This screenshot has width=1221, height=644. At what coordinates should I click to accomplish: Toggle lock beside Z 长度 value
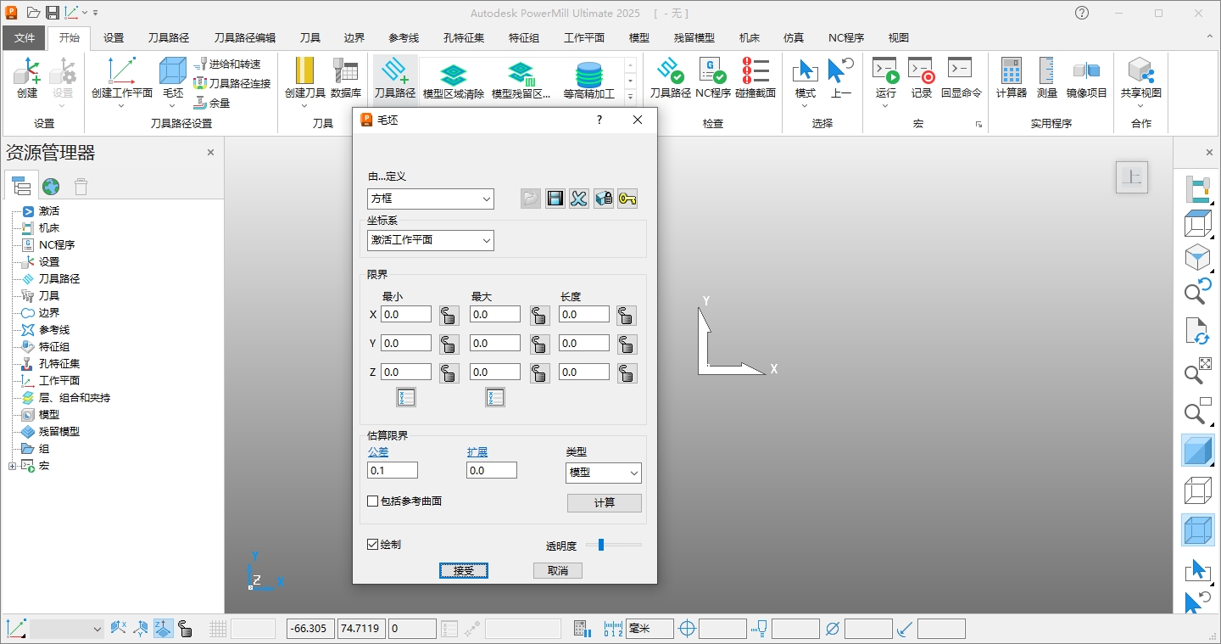[627, 373]
